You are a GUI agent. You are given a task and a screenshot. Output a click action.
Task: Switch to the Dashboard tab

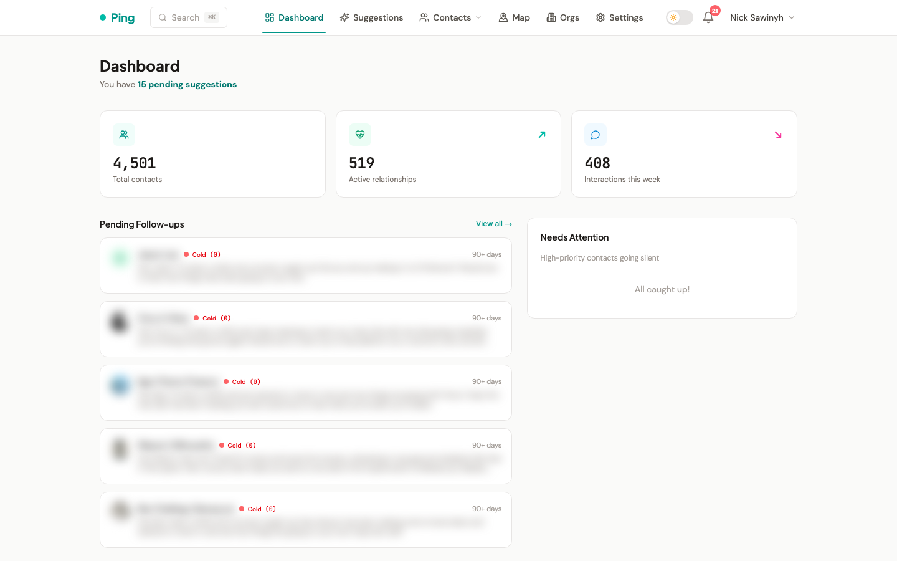pos(294,17)
